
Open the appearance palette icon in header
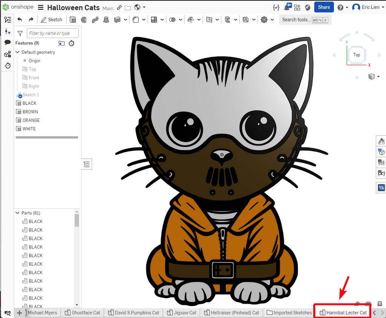[308, 8]
